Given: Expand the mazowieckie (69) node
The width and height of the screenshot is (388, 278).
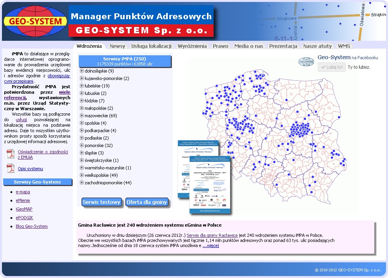Looking at the screenshot, I should [x=82, y=115].
